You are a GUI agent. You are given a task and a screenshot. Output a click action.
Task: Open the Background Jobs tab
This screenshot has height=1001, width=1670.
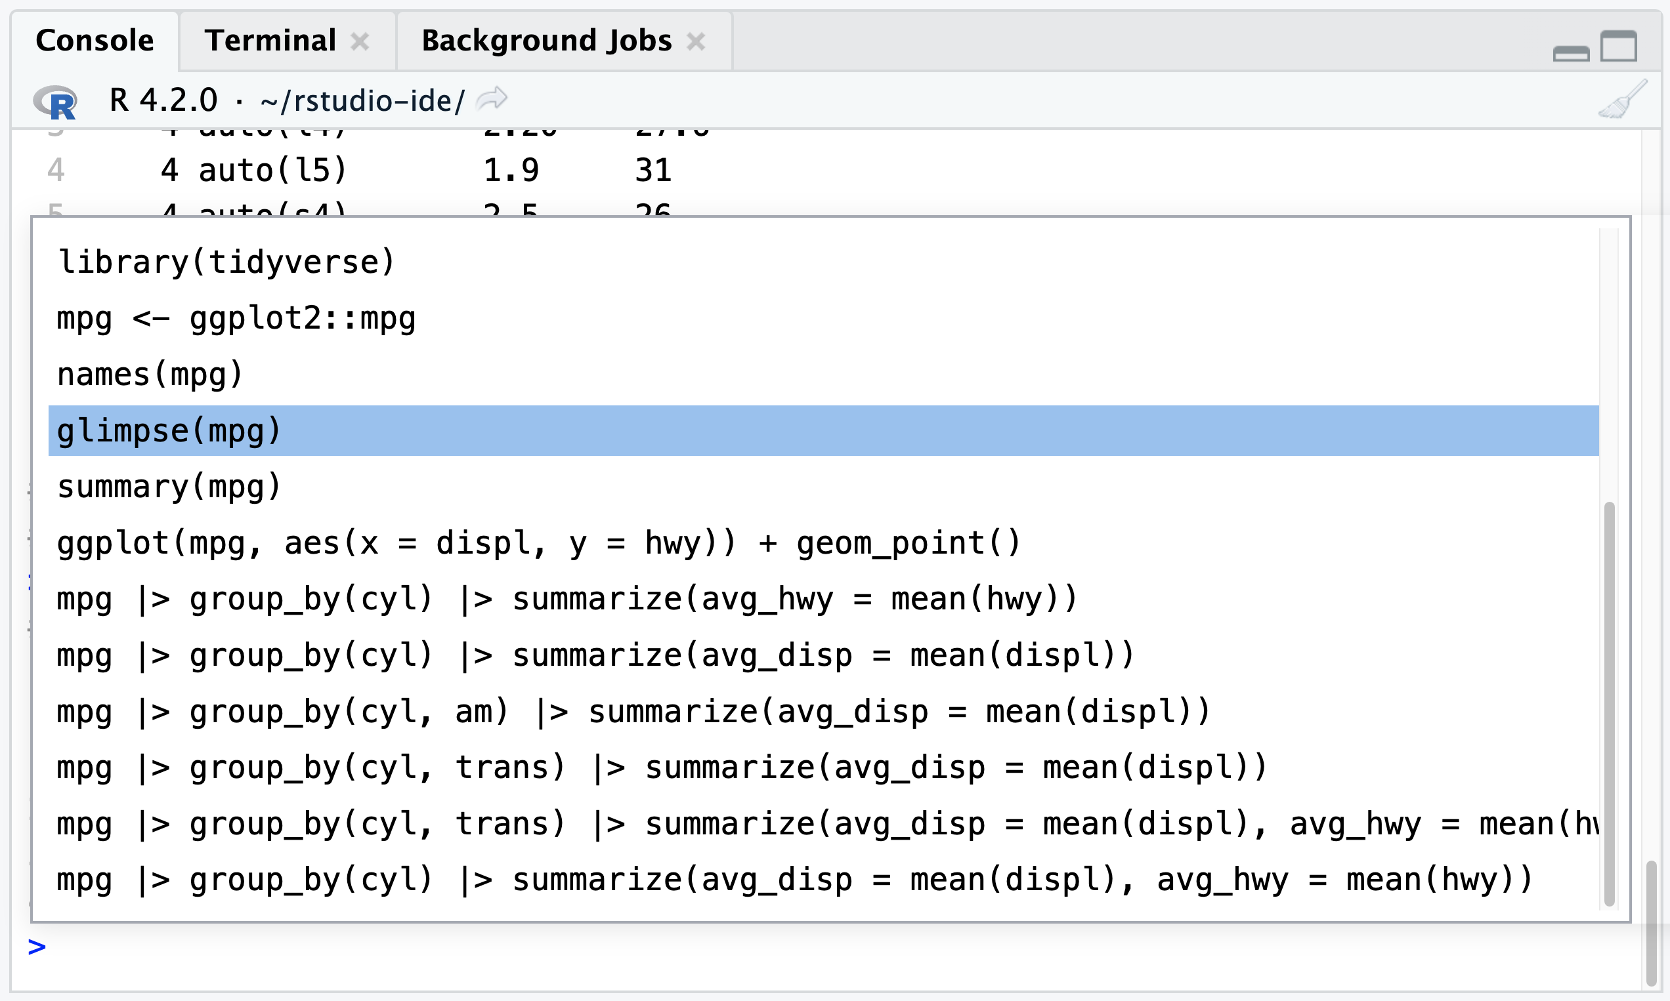coord(547,41)
